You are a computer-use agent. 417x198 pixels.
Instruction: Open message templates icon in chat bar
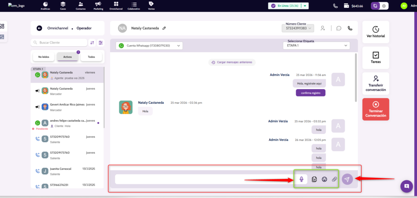[x=314, y=179]
